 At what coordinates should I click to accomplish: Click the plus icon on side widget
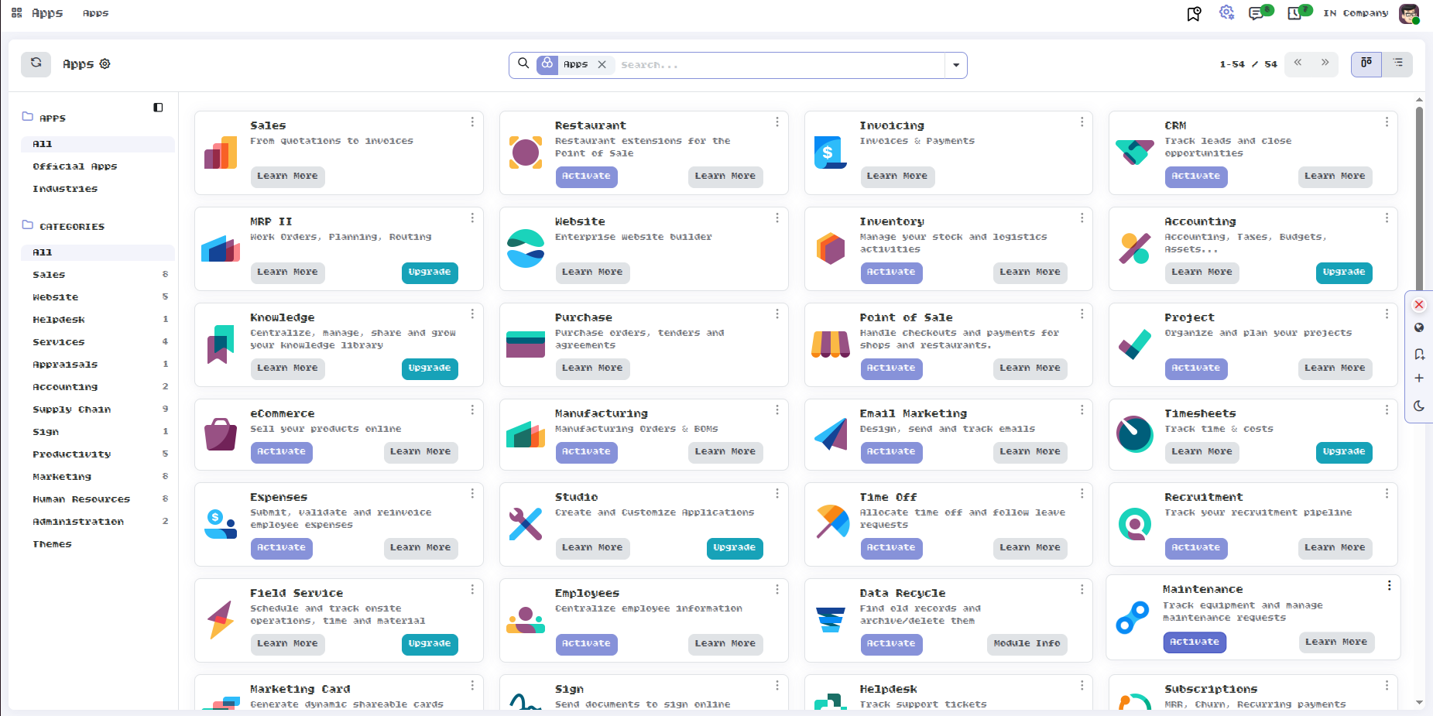point(1419,379)
